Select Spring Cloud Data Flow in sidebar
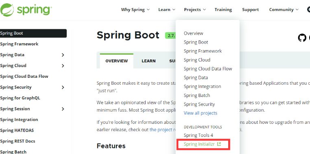 pos(24,77)
